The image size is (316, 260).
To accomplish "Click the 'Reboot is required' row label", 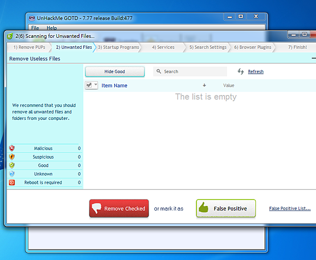I will pos(43,182).
